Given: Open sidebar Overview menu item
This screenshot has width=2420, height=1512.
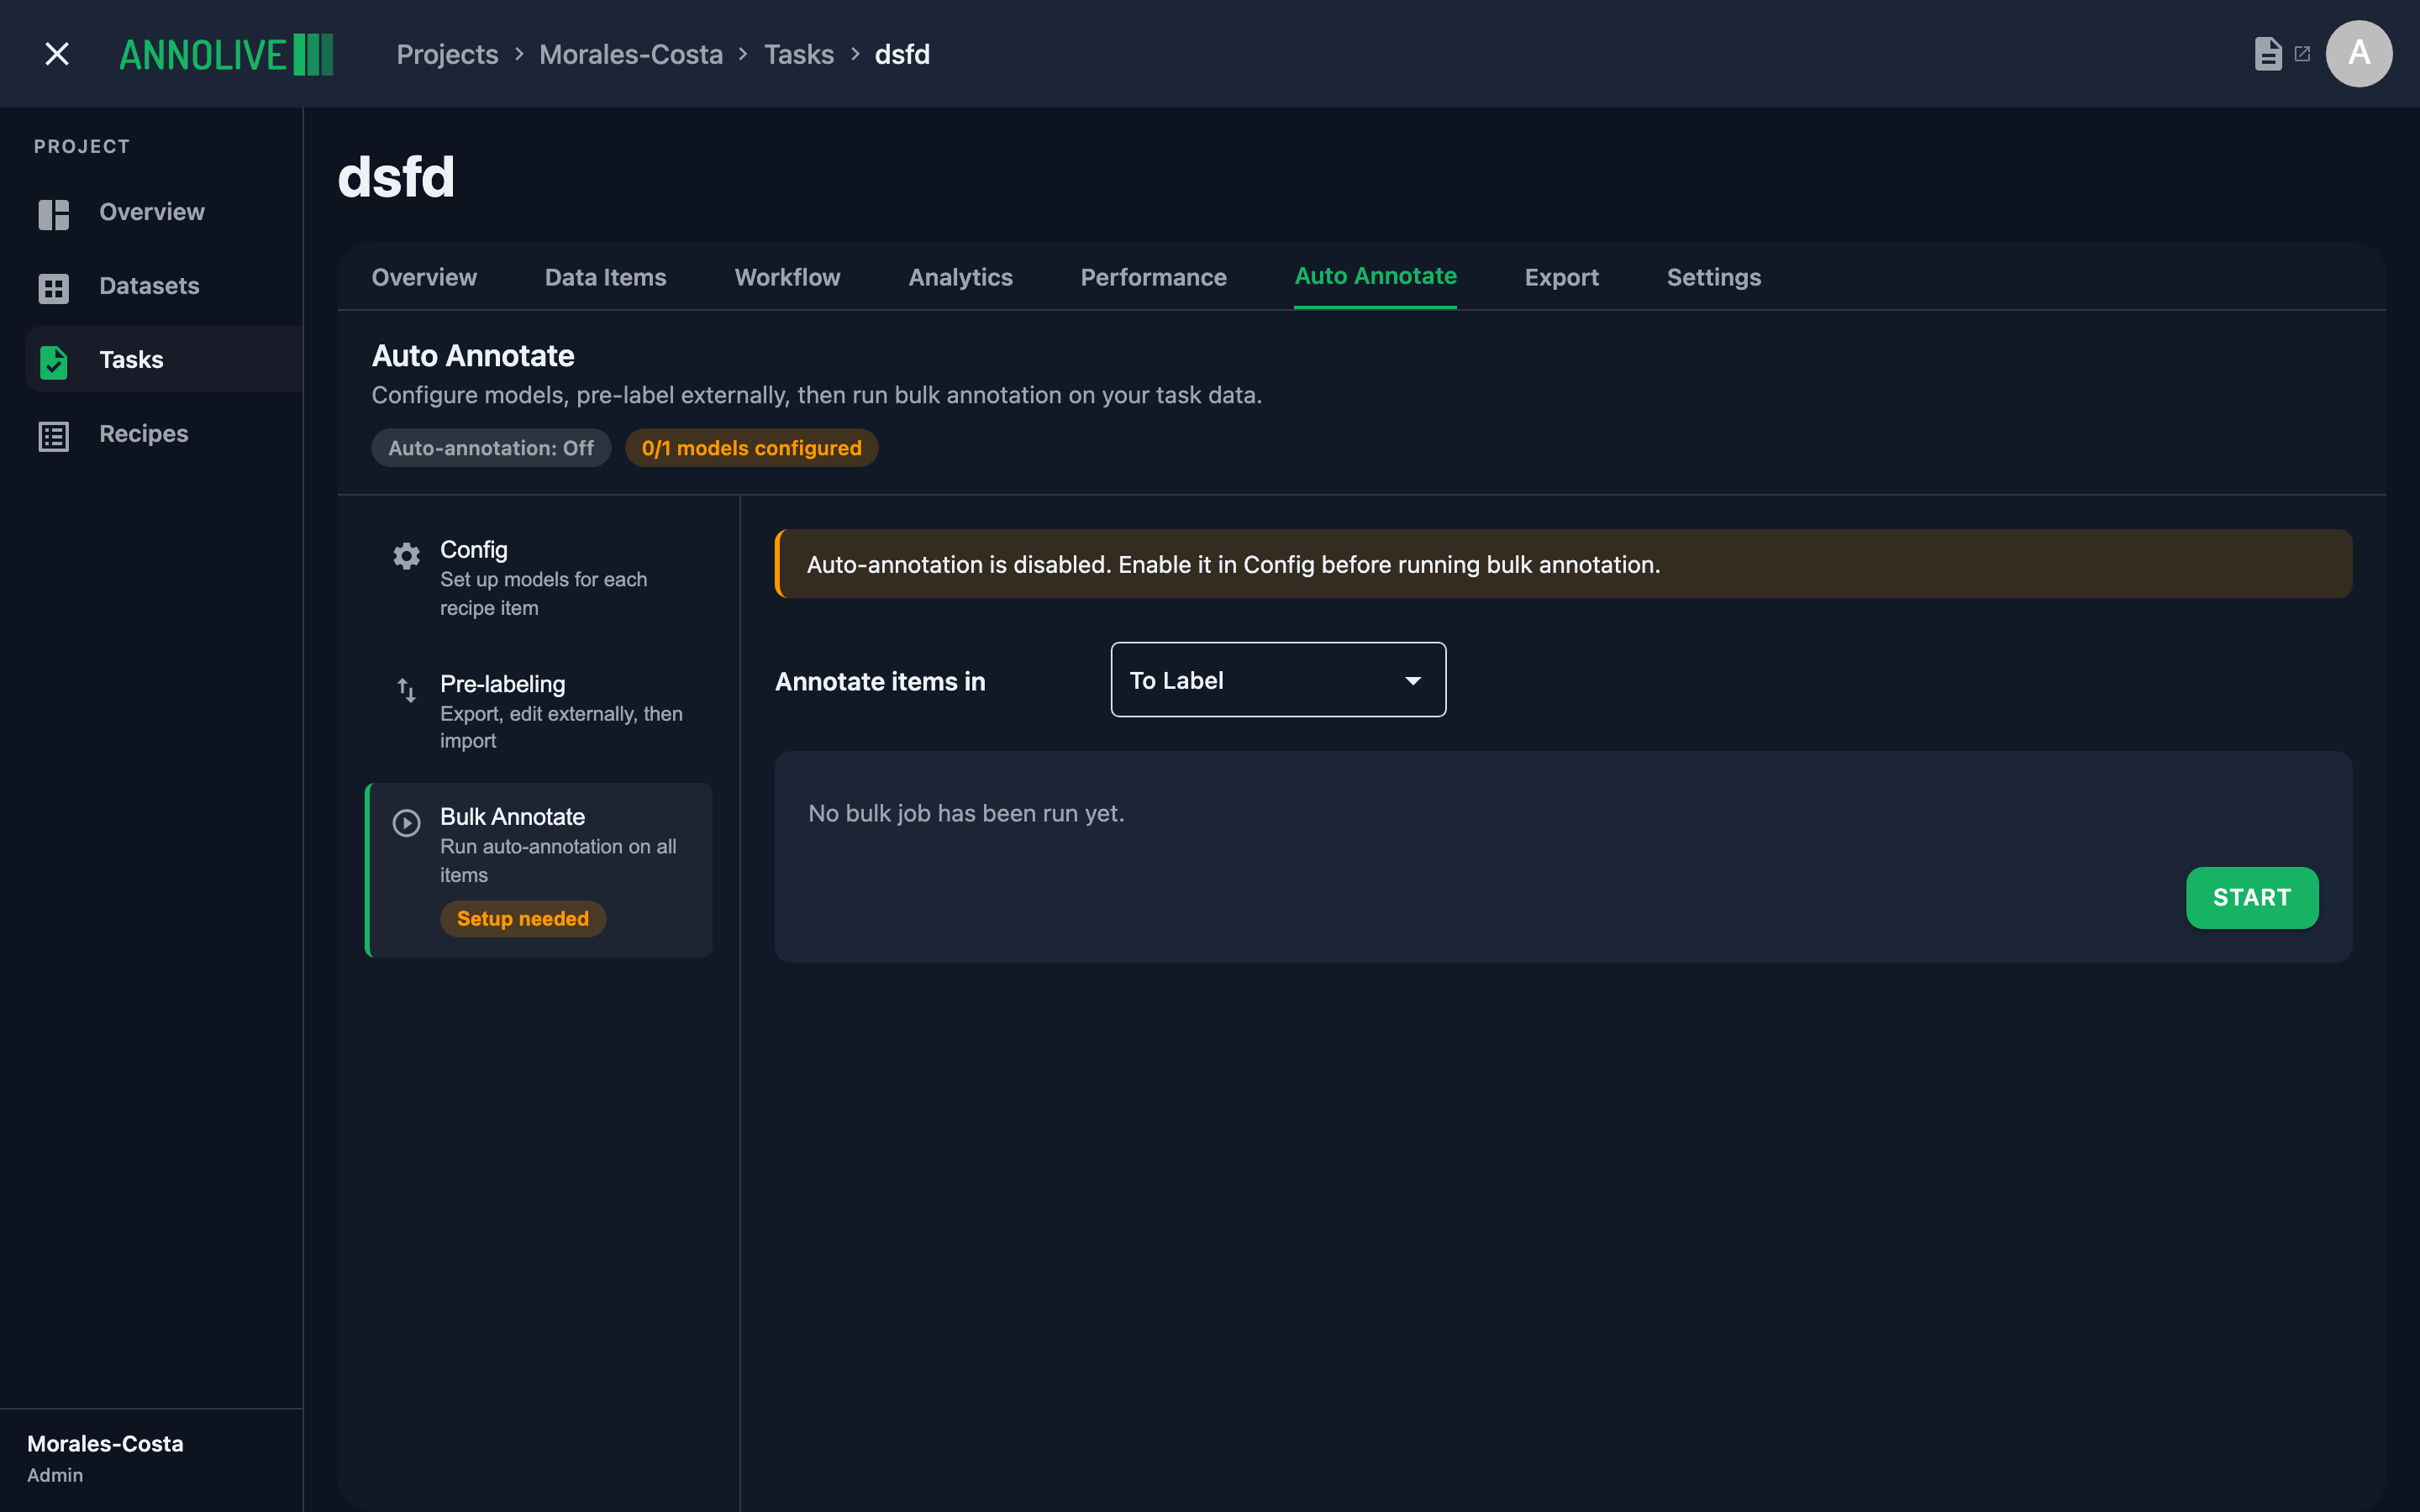Looking at the screenshot, I should click(165, 212).
